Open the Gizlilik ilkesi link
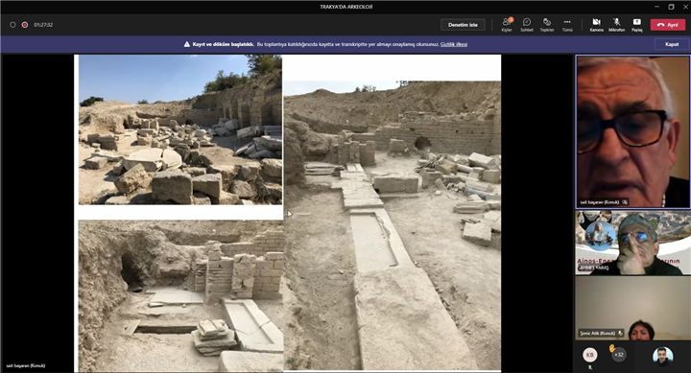This screenshot has height=373, width=691. [454, 44]
